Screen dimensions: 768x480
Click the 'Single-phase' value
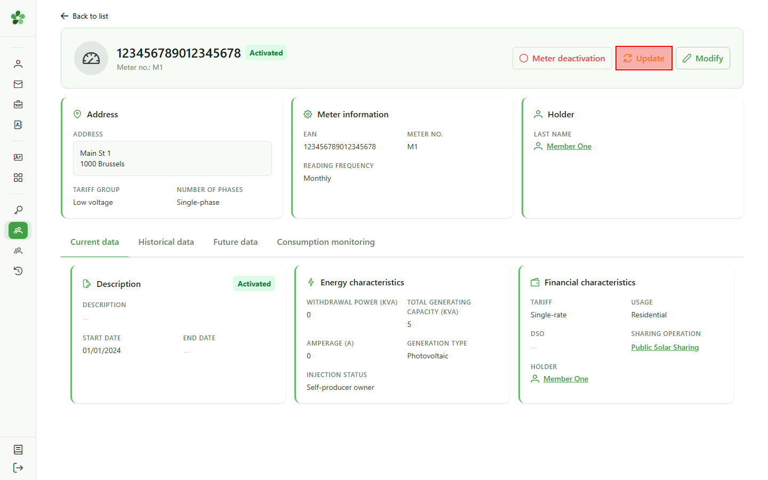click(x=198, y=202)
